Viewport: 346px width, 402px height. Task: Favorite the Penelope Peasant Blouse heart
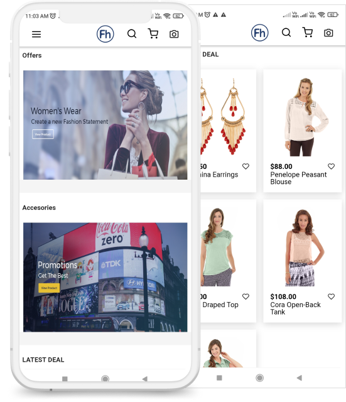[331, 166]
